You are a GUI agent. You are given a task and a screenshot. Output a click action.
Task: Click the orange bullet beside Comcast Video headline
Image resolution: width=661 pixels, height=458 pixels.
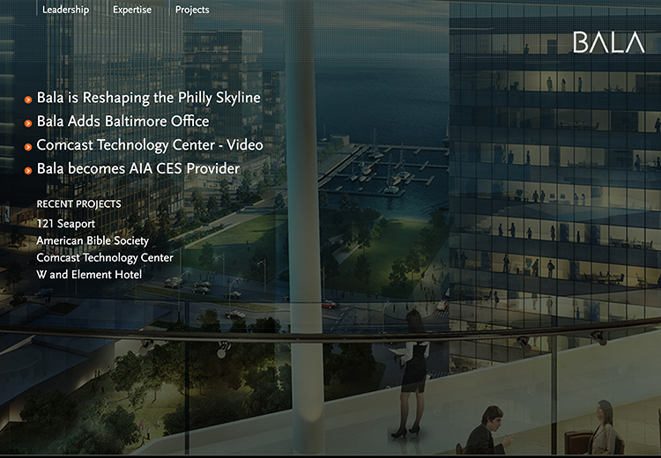click(29, 146)
